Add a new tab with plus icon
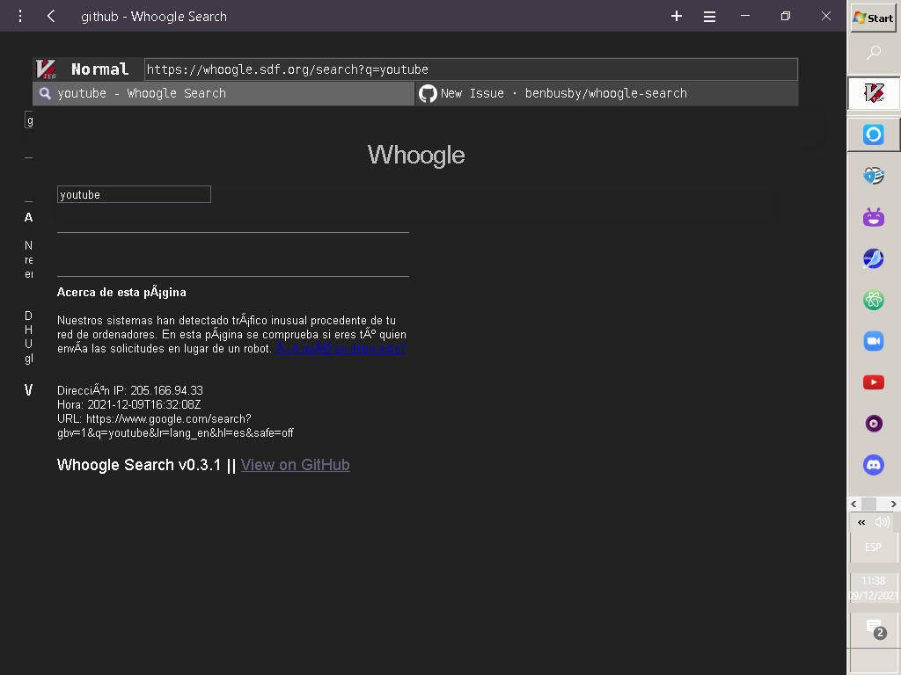901x675 pixels. coord(677,16)
